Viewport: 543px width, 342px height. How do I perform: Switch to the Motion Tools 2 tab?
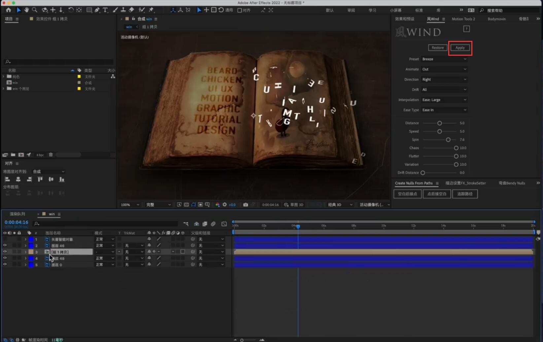(463, 19)
